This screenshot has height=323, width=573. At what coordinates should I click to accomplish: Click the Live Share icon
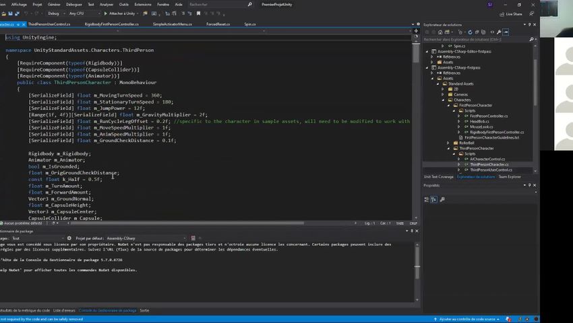tap(502, 14)
